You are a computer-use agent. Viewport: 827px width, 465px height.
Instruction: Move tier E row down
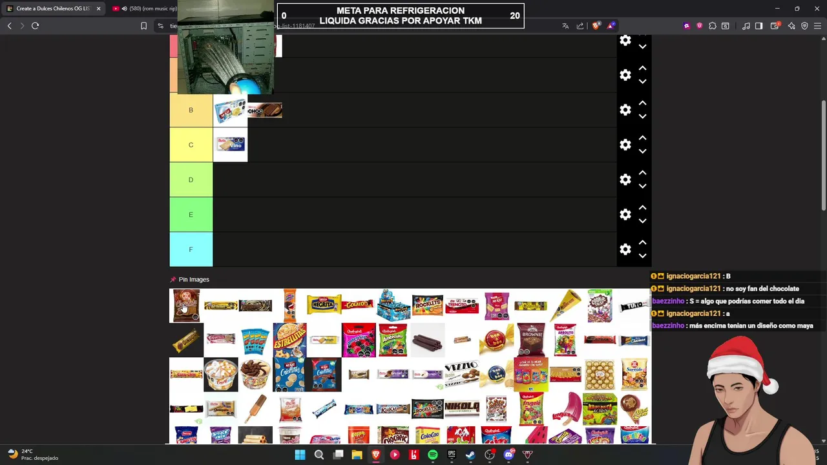642,221
